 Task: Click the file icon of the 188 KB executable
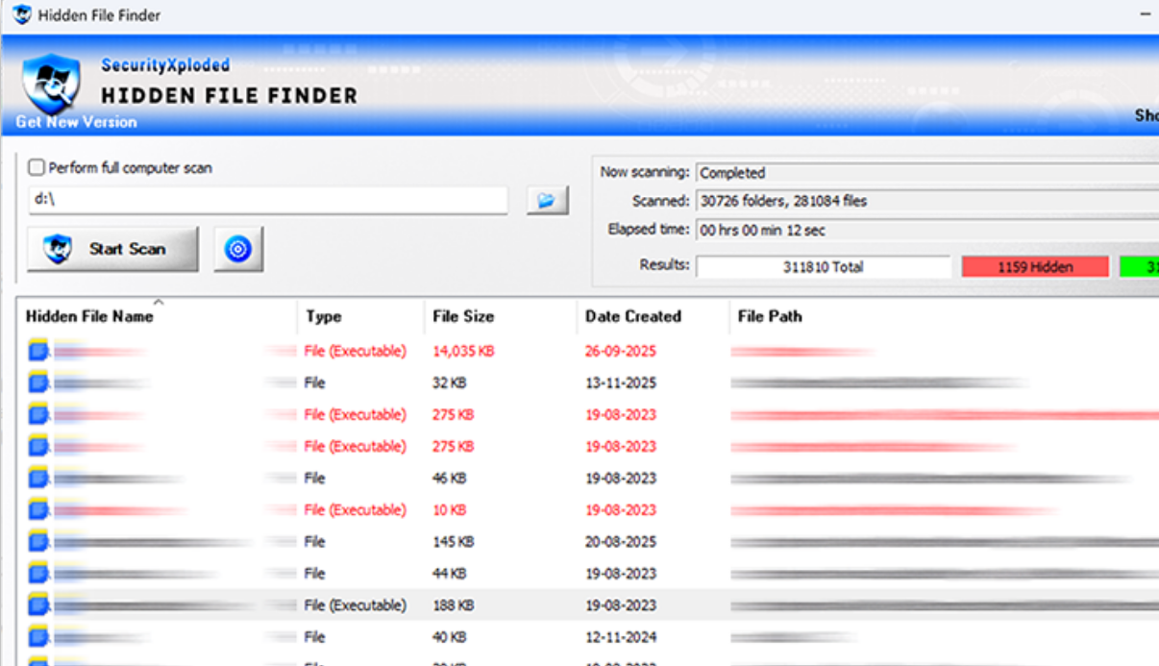click(37, 604)
